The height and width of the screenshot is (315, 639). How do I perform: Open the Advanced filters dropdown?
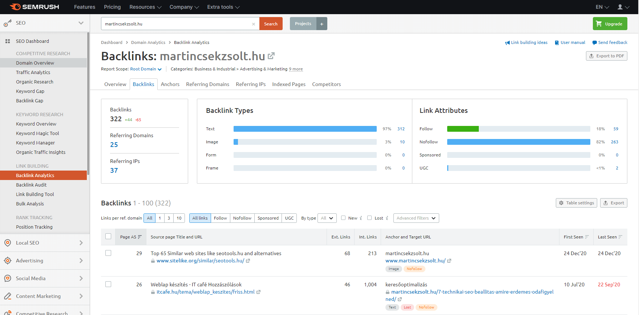point(416,218)
